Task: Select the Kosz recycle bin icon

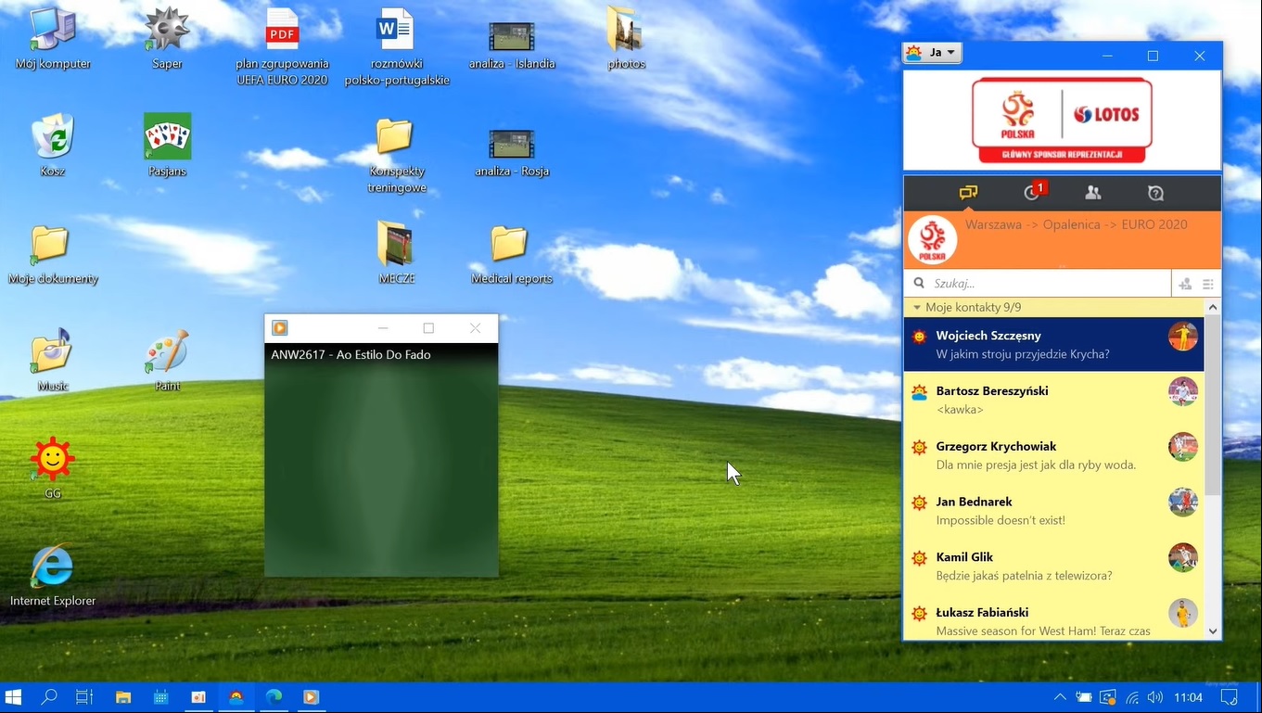Action: pyautogui.click(x=53, y=146)
